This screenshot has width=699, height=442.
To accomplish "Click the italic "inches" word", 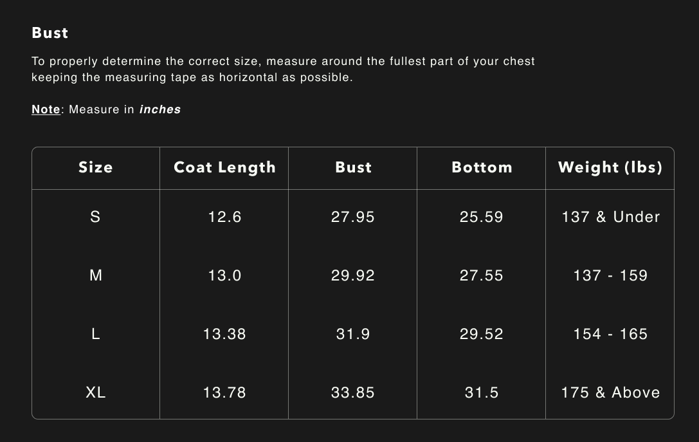I will pyautogui.click(x=160, y=109).
